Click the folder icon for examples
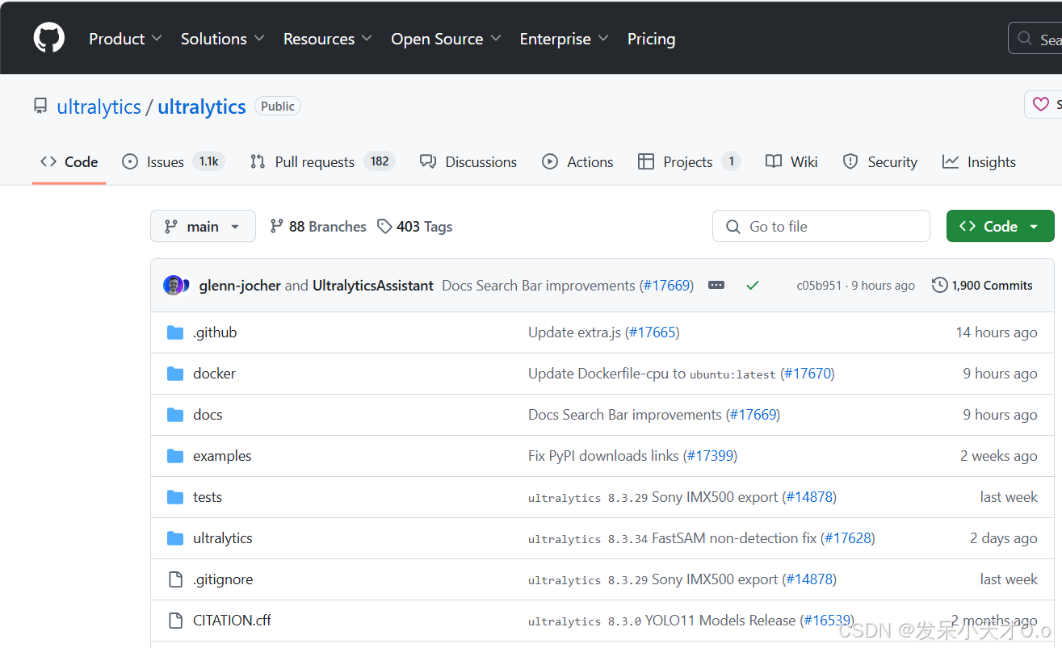This screenshot has height=648, width=1062. tap(175, 456)
